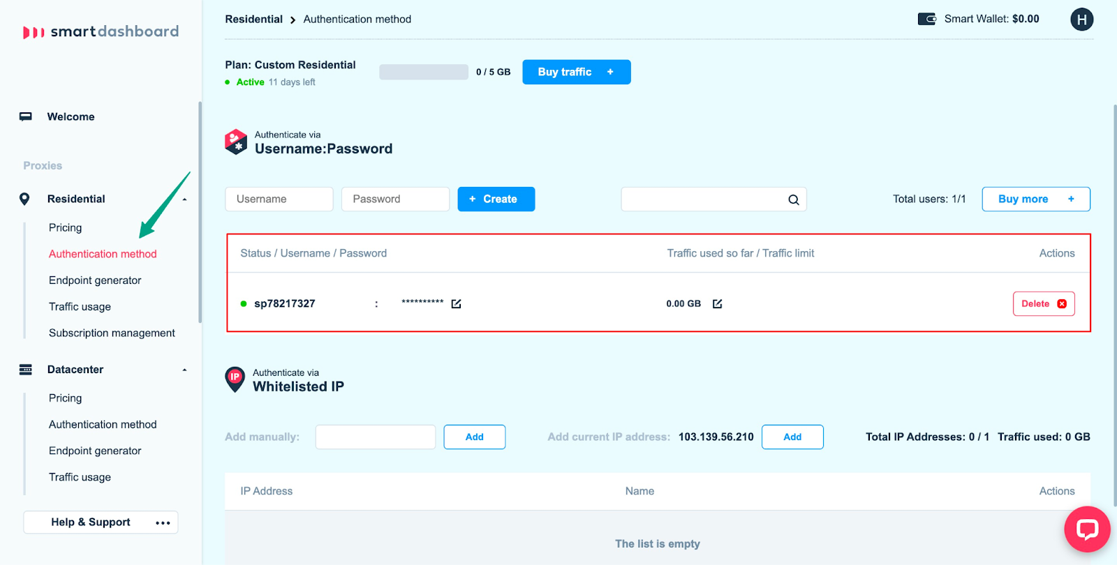Click the traffic usage progress bar
This screenshot has height=565, width=1117.
pyautogui.click(x=423, y=72)
